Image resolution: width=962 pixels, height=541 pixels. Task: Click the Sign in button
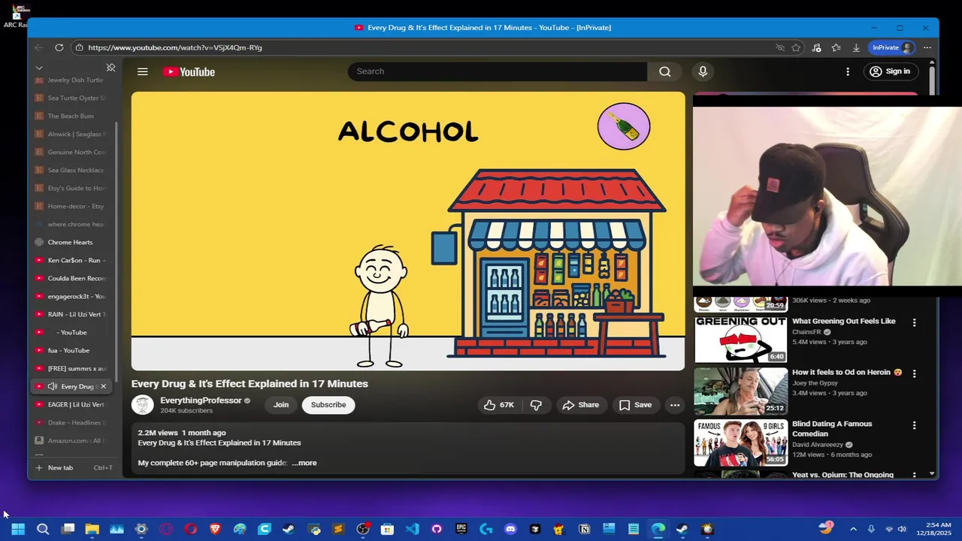click(890, 71)
